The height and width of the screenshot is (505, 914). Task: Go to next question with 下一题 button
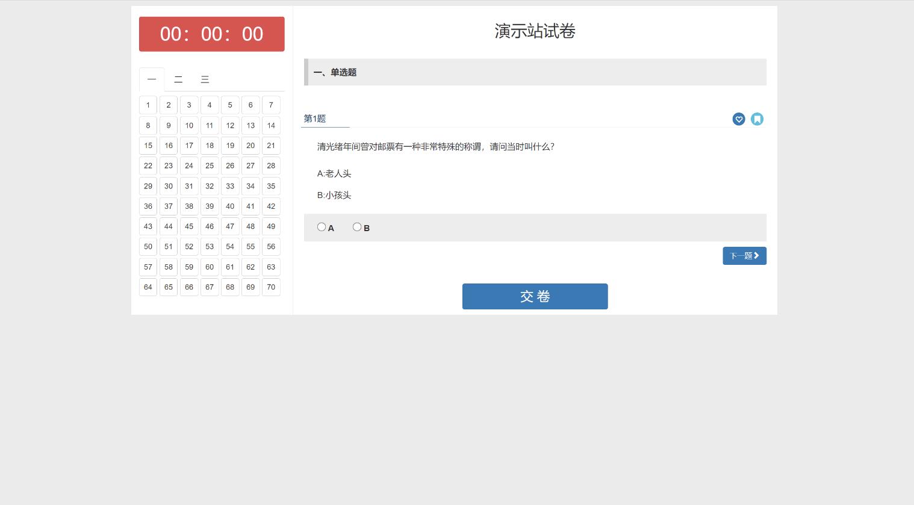pos(744,256)
